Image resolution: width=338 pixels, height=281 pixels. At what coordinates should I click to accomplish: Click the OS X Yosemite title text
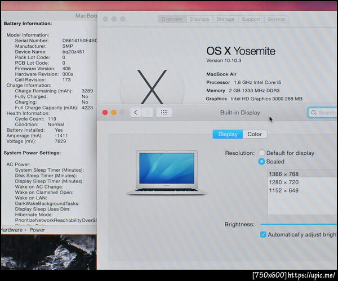tap(241, 51)
